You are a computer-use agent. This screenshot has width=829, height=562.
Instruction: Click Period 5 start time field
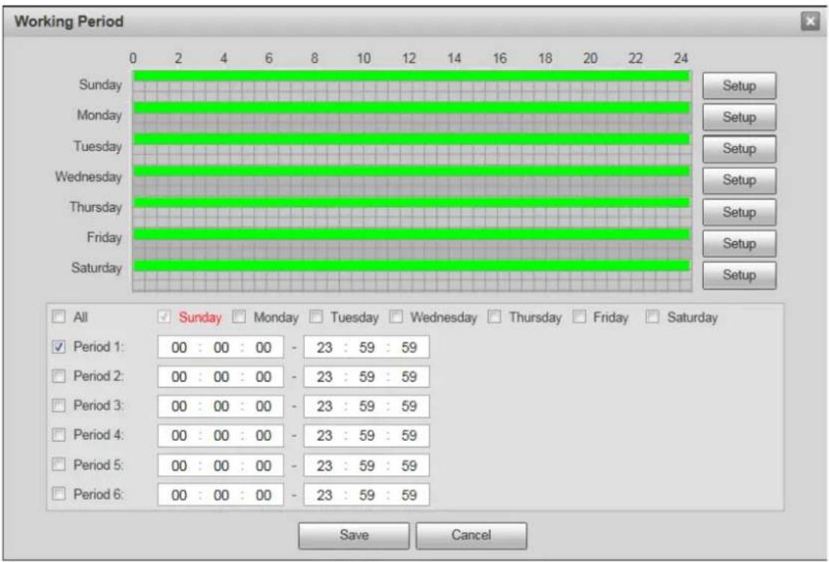click(x=220, y=465)
